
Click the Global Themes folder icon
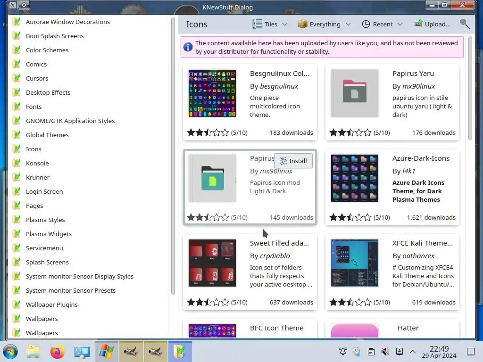point(17,135)
